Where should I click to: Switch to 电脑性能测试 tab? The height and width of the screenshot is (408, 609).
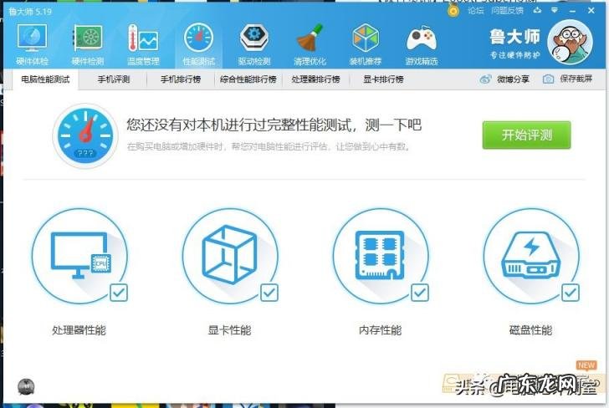coord(45,79)
